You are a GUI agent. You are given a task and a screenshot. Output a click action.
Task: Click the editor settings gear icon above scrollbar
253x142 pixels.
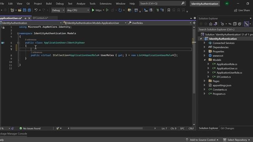tap(195, 18)
